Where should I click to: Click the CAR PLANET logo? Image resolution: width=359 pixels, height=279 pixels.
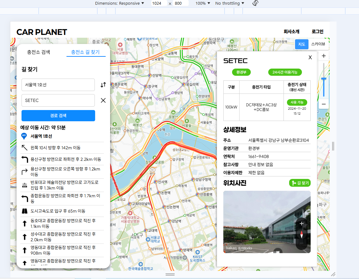42,32
